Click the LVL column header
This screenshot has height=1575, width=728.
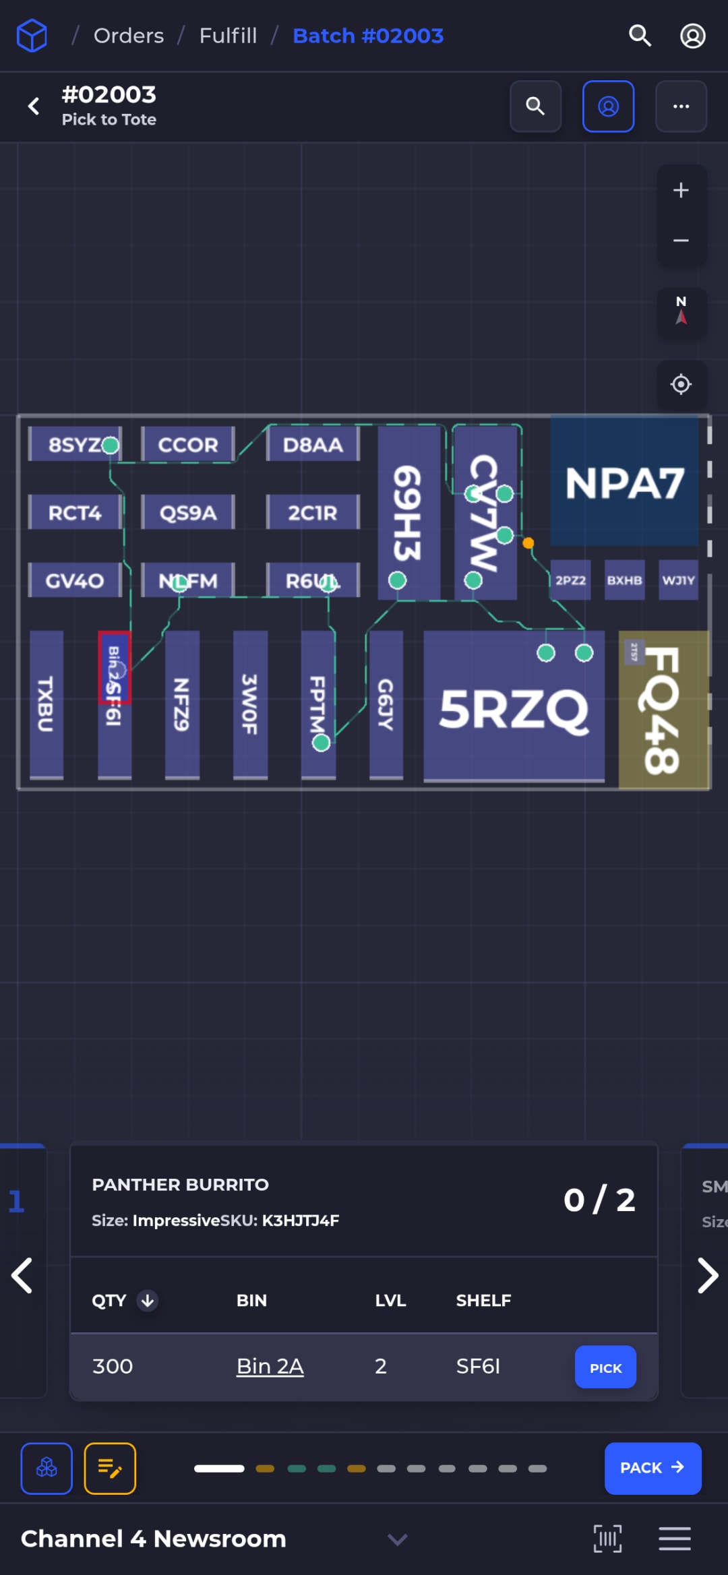point(390,1300)
